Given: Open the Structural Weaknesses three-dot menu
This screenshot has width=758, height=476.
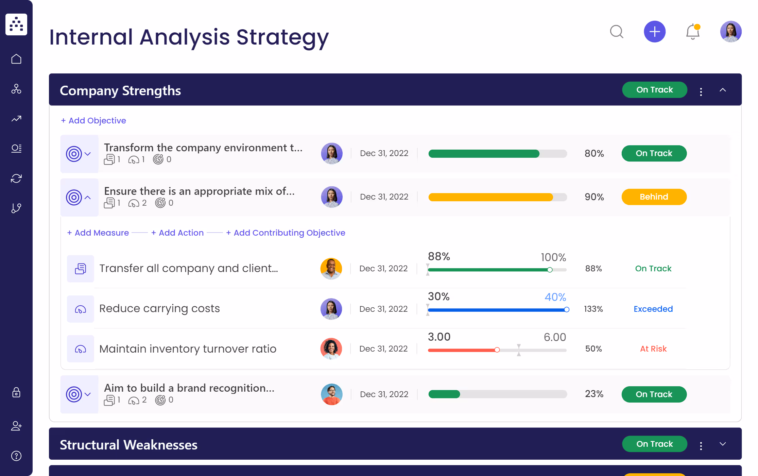Looking at the screenshot, I should point(701,445).
